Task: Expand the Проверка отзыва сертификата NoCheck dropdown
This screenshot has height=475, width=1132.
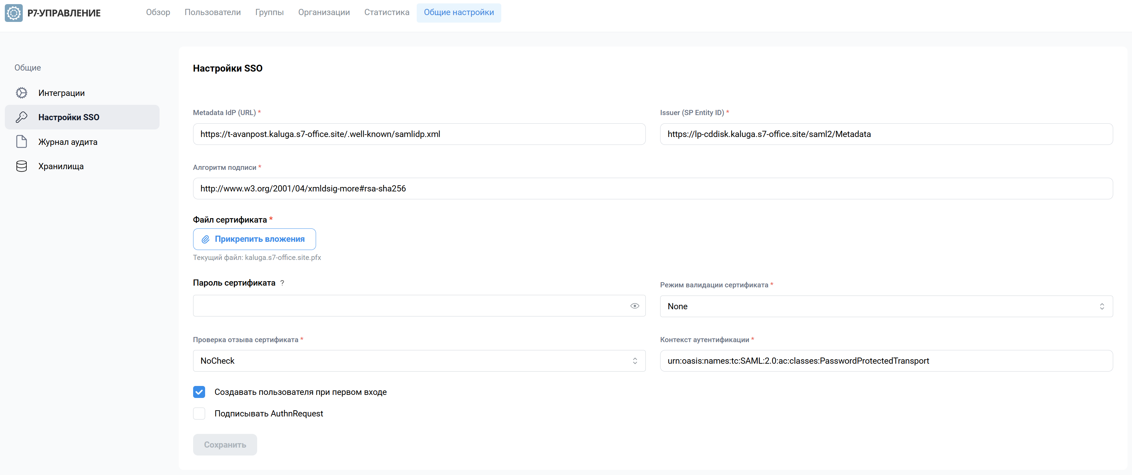Action: tap(419, 361)
